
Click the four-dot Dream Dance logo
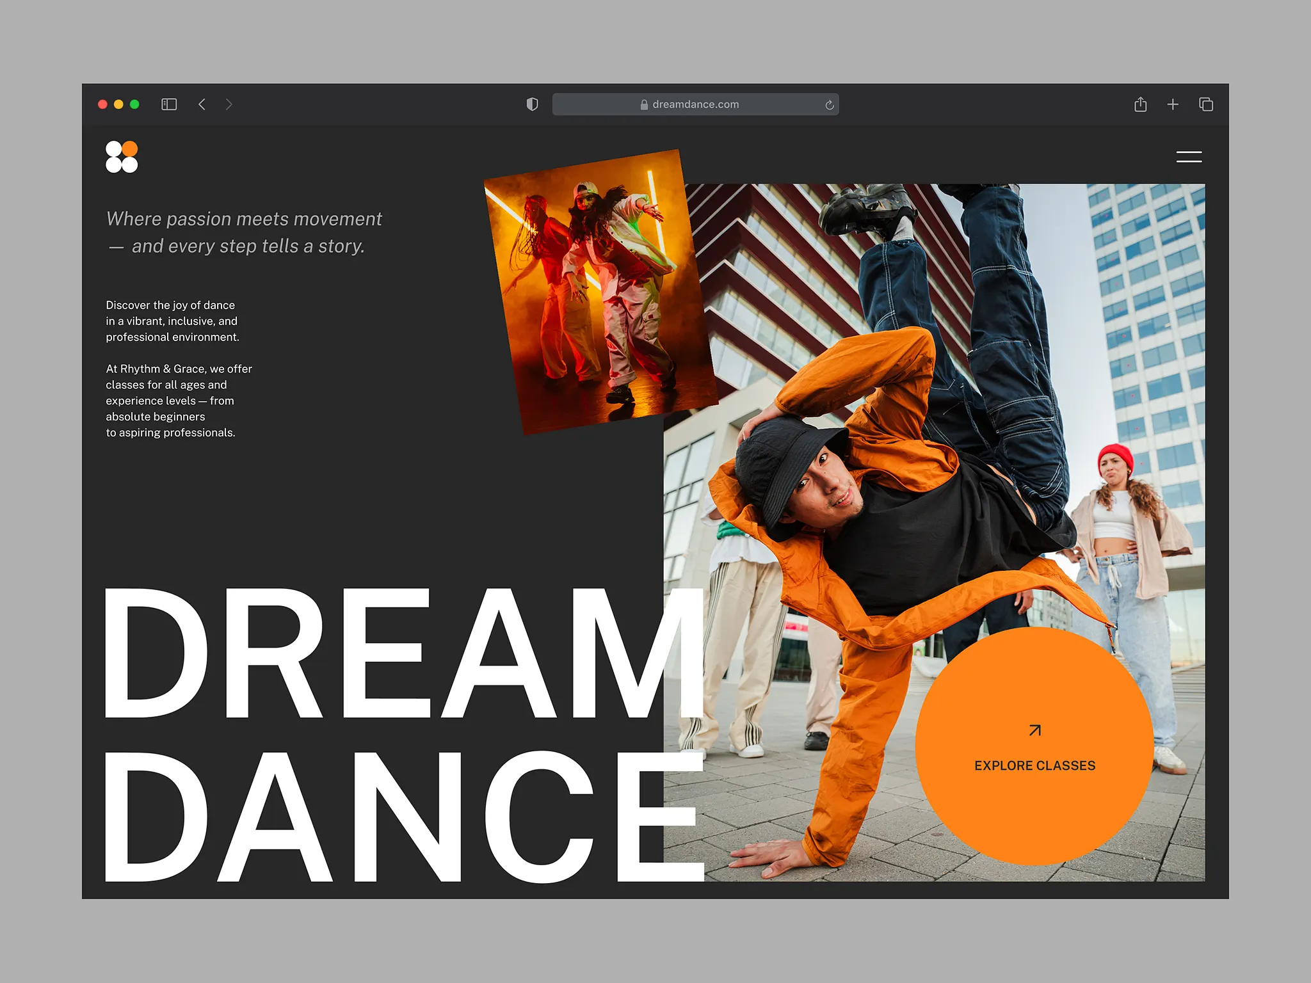pyautogui.click(x=122, y=157)
